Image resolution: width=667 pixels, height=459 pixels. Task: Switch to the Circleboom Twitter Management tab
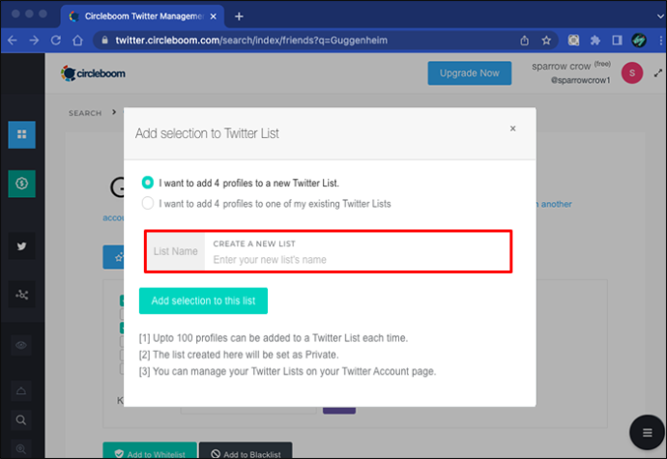[x=142, y=16]
